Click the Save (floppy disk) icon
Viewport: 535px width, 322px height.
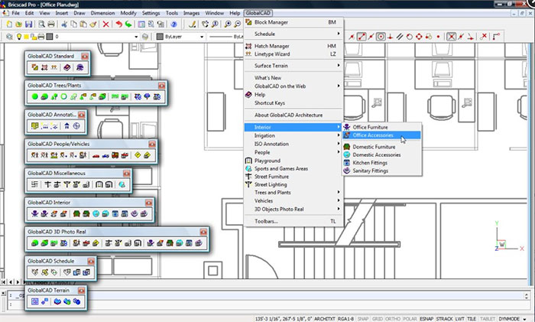coord(29,24)
